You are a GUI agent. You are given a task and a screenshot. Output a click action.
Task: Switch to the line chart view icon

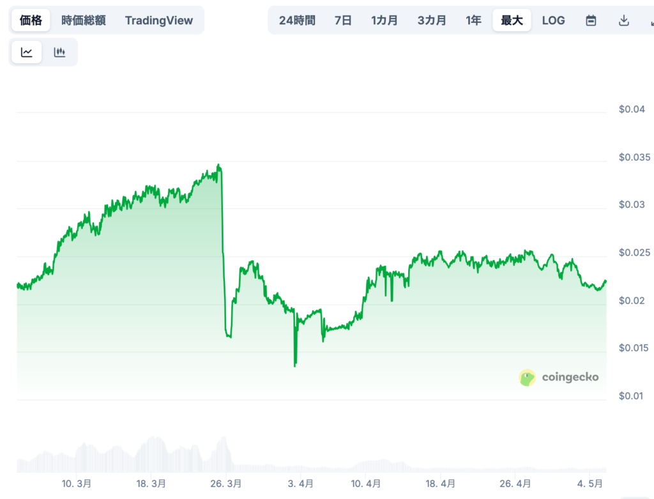click(x=27, y=52)
